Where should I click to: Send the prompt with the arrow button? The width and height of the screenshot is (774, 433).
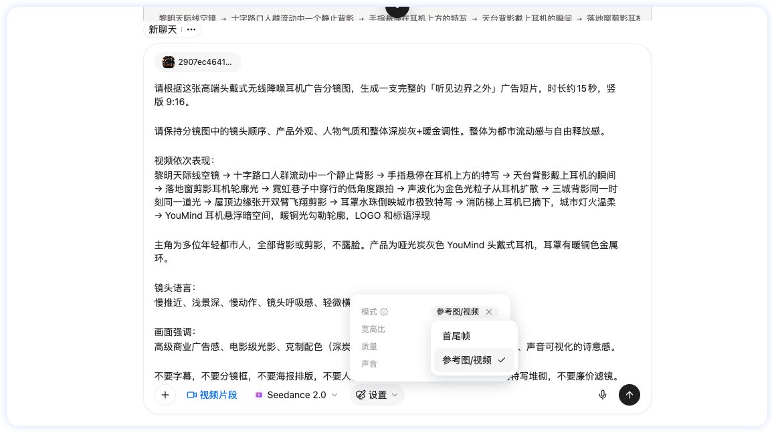point(629,395)
